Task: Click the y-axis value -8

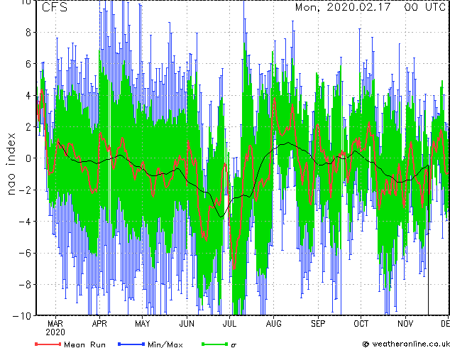Action: (x=25, y=285)
